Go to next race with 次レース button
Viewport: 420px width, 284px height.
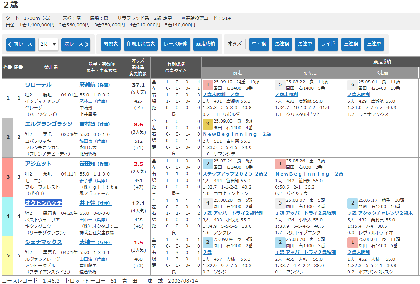pos(76,44)
